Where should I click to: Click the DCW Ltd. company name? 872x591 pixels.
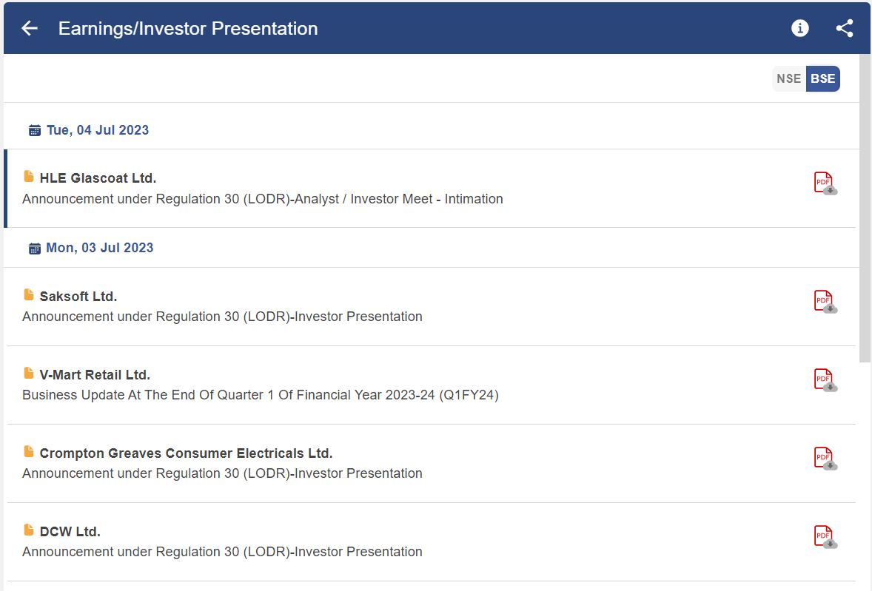(x=70, y=532)
